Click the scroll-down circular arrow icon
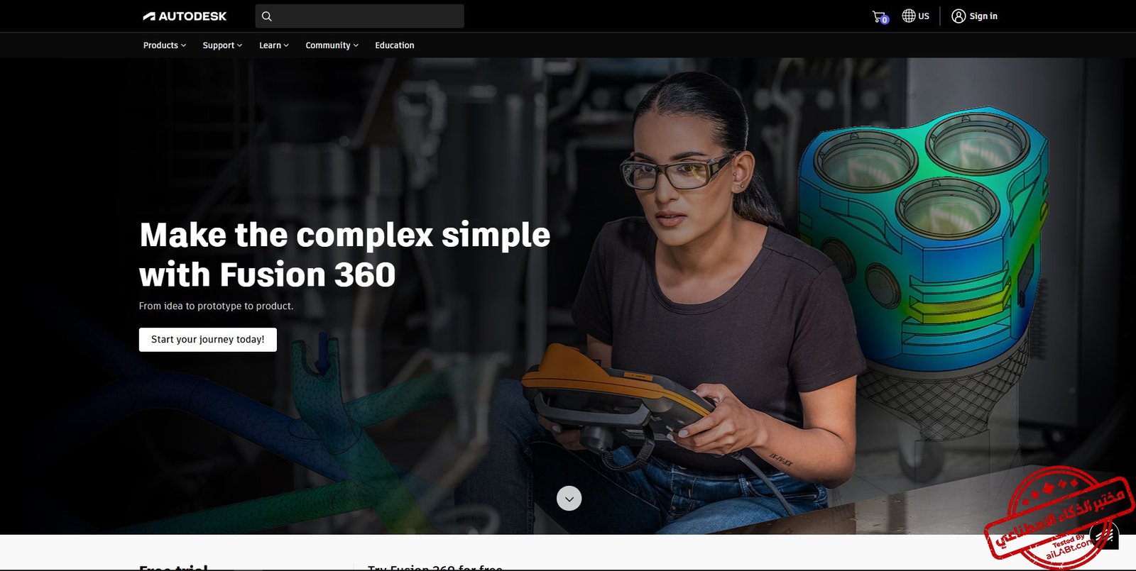The image size is (1136, 571). point(569,499)
